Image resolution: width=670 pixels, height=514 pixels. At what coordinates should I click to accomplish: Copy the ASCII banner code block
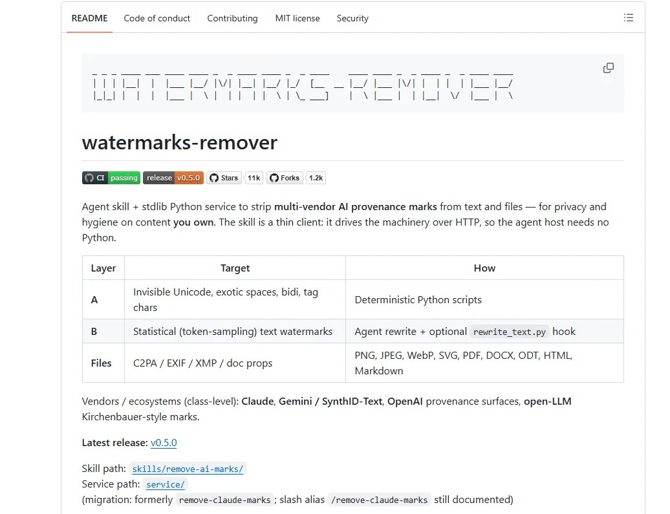tap(609, 68)
